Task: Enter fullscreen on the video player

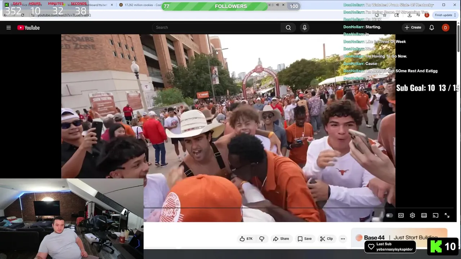Action: tap(447, 215)
